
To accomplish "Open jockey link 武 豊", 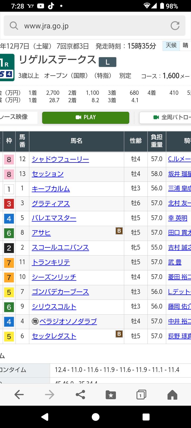I will (x=175, y=262).
